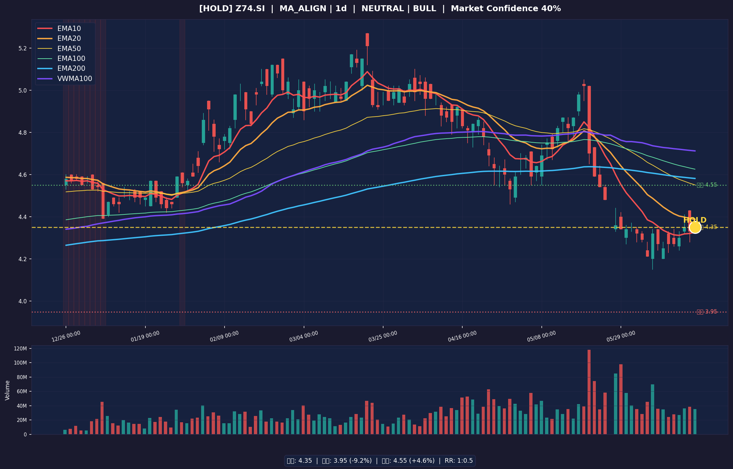Click the 20M volume axis tick

21,420
